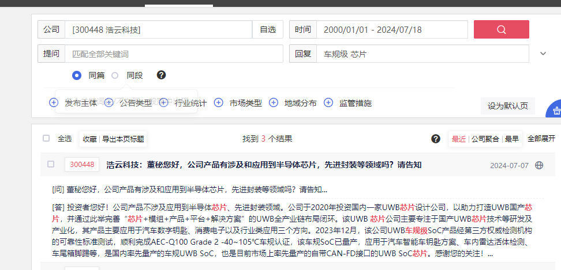Open the help question mark beside 同段
The height and width of the screenshot is (270, 561).
(x=162, y=75)
